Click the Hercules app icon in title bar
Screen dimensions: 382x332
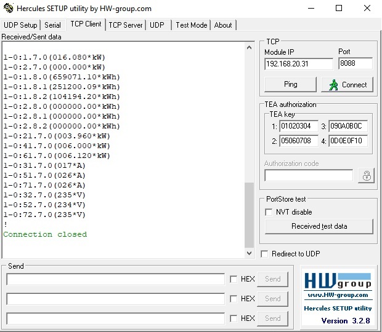(x=9, y=8)
